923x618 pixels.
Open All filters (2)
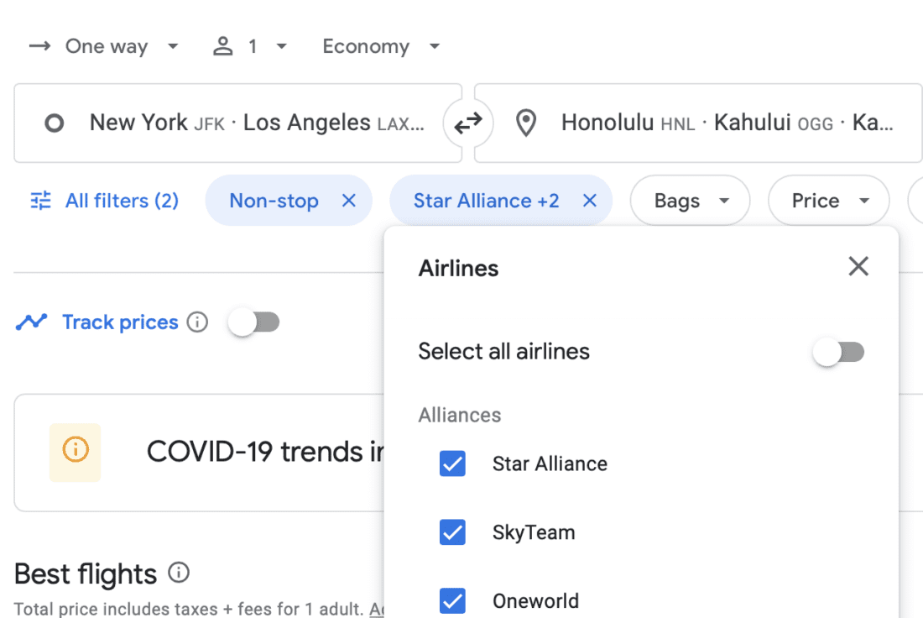104,201
